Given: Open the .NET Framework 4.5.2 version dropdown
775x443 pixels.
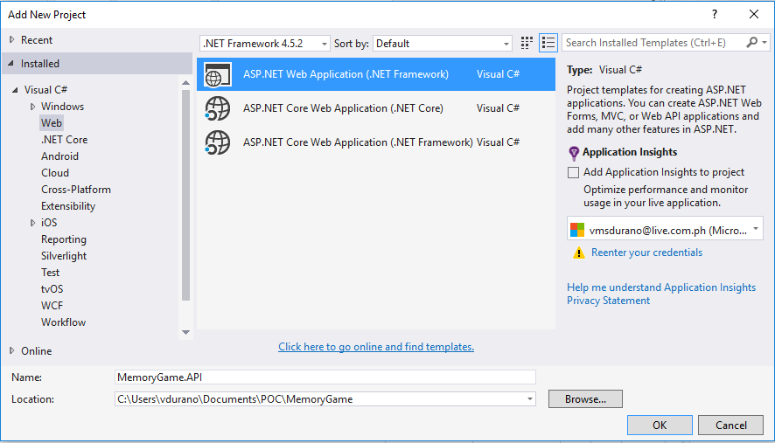Looking at the screenshot, I should tap(265, 44).
